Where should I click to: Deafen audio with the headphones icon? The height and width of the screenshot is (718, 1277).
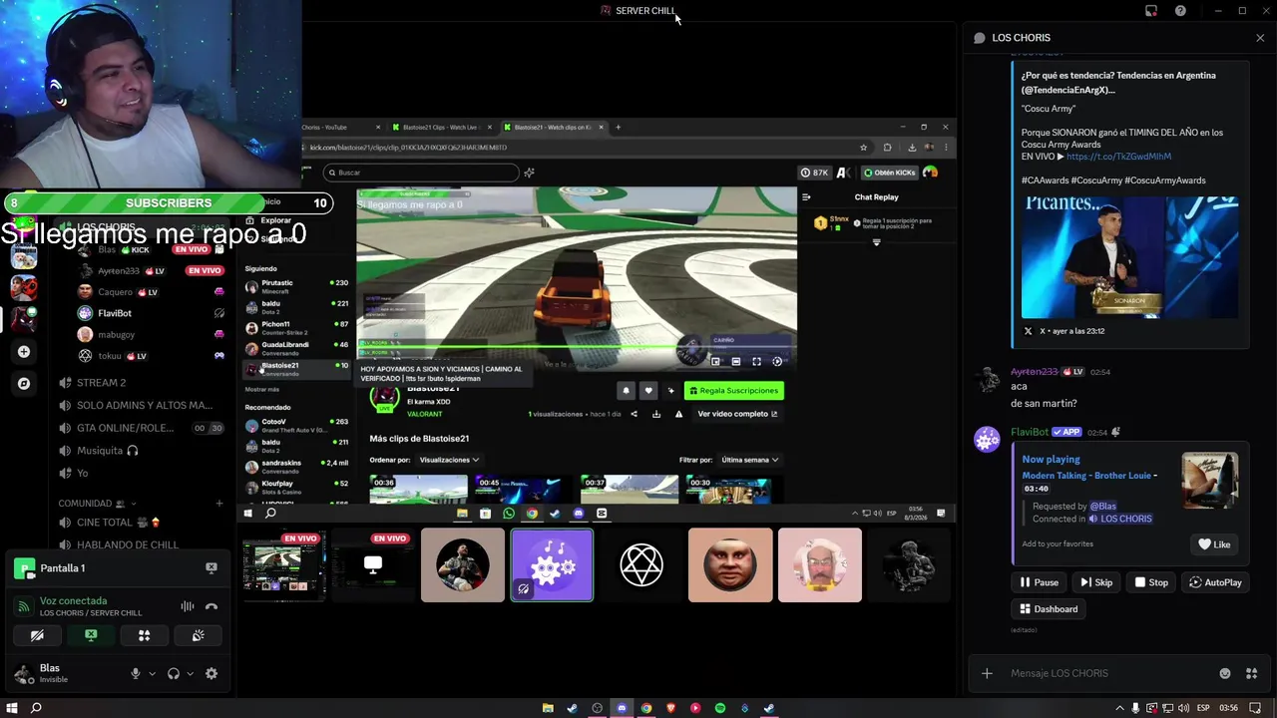pos(174,674)
